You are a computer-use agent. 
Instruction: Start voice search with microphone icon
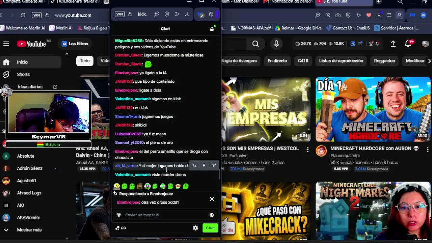pyautogui.click(x=276, y=44)
